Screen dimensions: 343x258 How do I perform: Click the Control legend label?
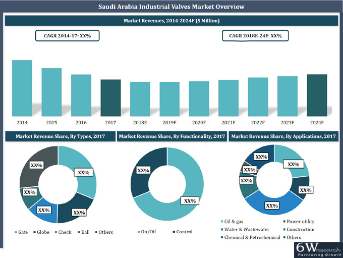pyautogui.click(x=185, y=232)
